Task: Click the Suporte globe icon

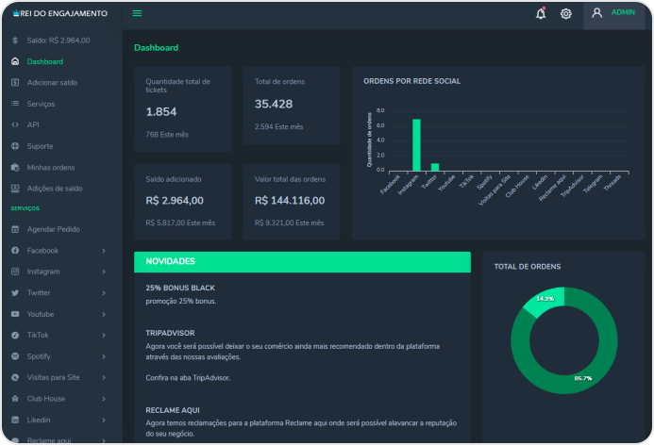Action: pyautogui.click(x=15, y=146)
